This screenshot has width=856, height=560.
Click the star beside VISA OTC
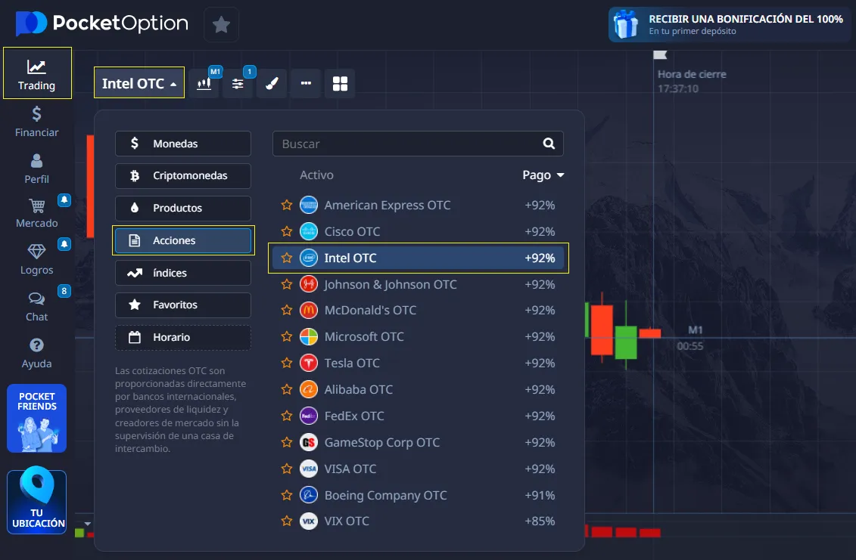287,469
